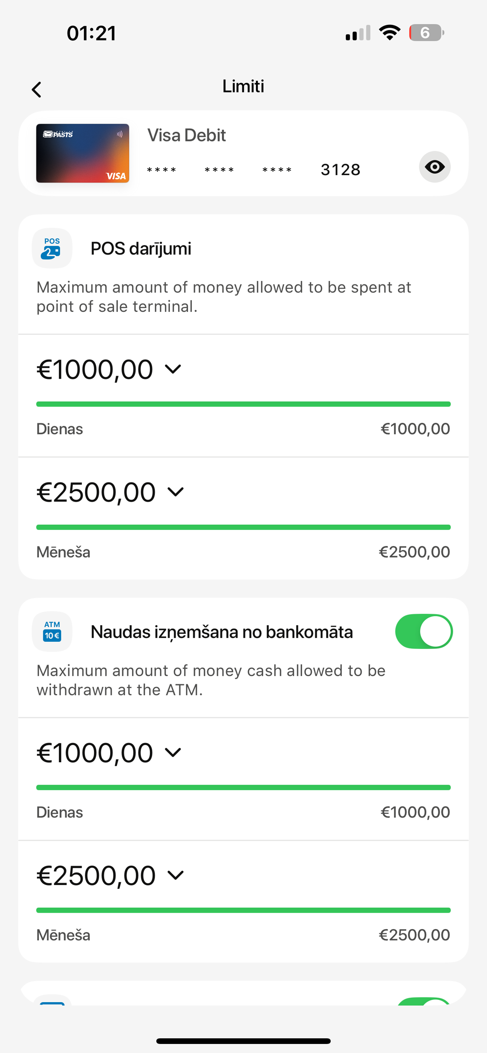Viewport: 487px width, 1053px height.
Task: Tap the POS transactions icon
Action: [x=52, y=248]
